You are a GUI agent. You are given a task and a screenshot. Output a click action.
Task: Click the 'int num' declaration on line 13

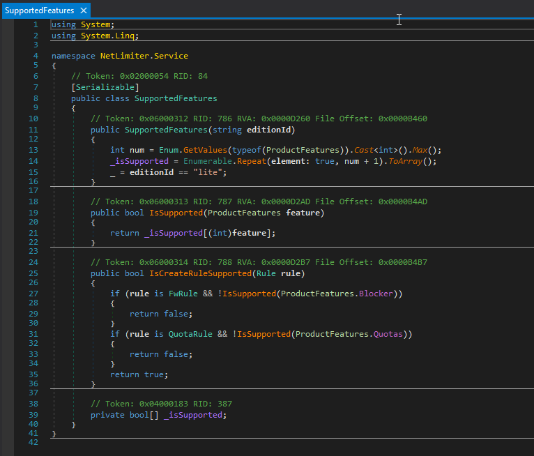pos(127,150)
